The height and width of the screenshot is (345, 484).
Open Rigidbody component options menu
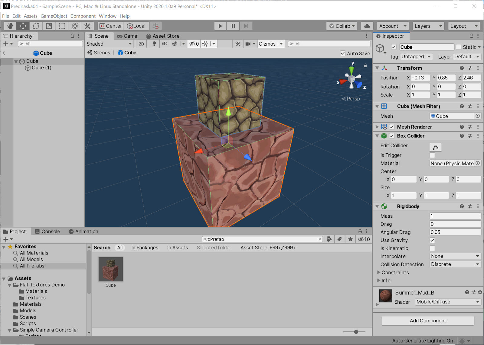pyautogui.click(x=478, y=206)
